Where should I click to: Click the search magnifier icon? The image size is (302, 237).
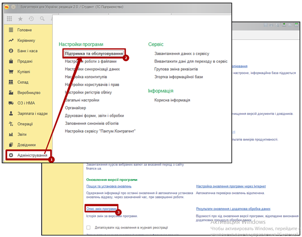[42, 19]
